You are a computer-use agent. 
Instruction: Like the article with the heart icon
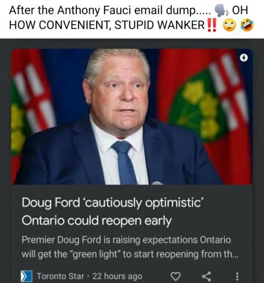coord(175,276)
